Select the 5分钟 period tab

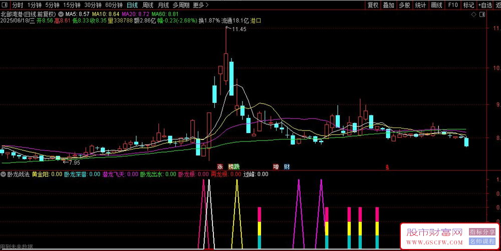pos(52,5)
